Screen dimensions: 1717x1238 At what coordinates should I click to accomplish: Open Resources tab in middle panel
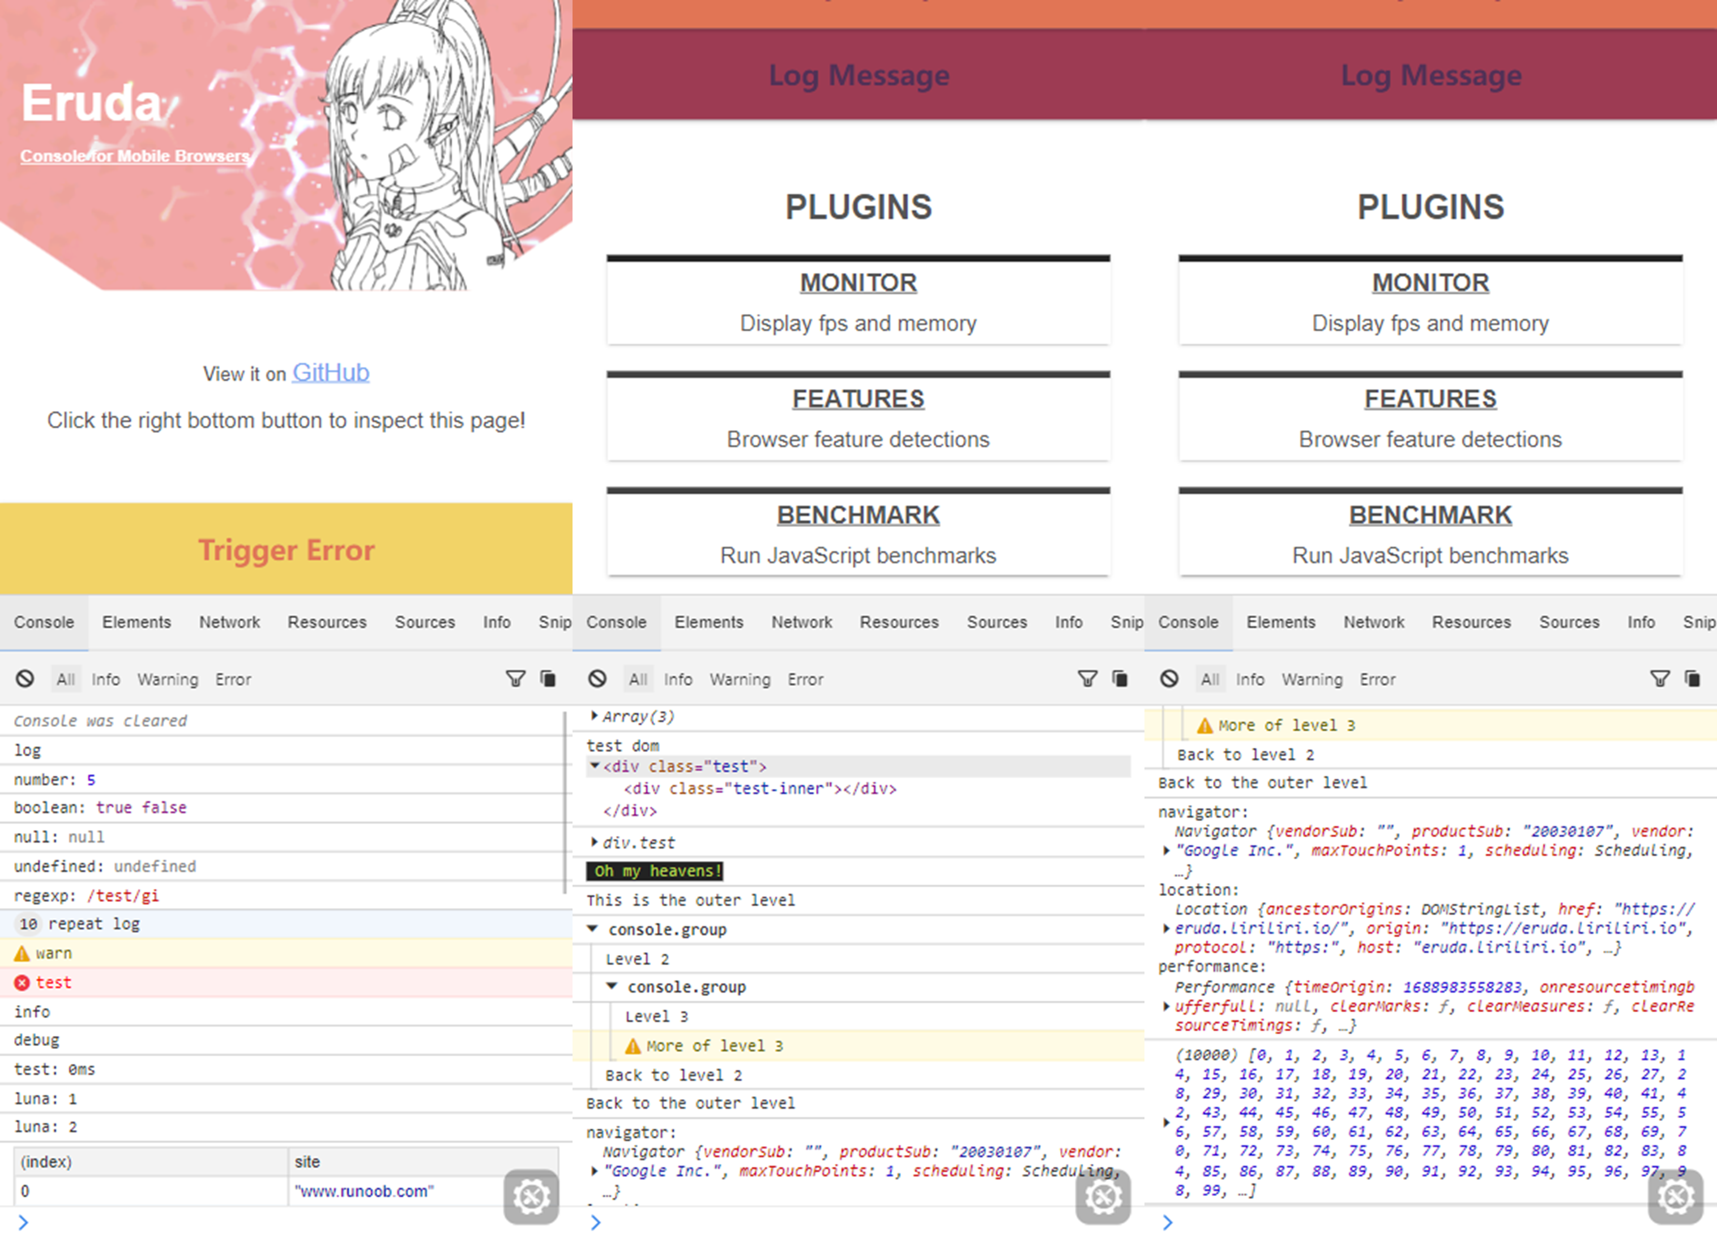click(x=899, y=622)
